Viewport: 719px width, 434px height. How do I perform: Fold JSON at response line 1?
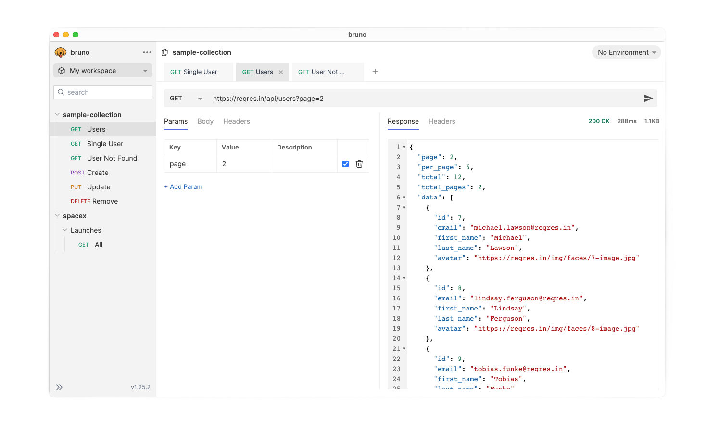point(404,147)
